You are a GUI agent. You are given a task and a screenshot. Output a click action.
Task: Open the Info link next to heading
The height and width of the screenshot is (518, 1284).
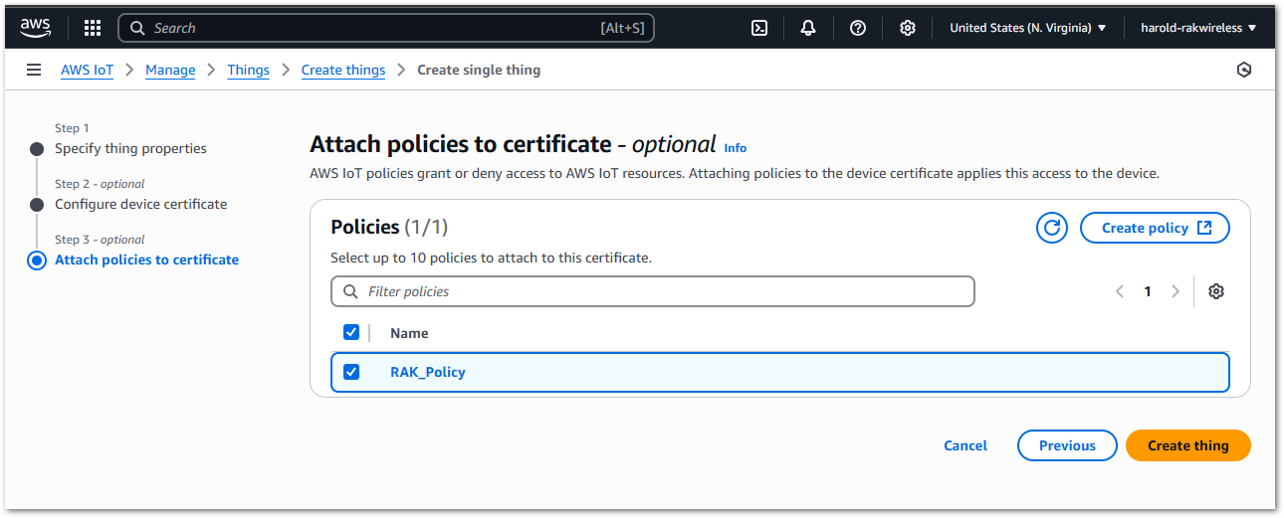pyautogui.click(x=736, y=148)
